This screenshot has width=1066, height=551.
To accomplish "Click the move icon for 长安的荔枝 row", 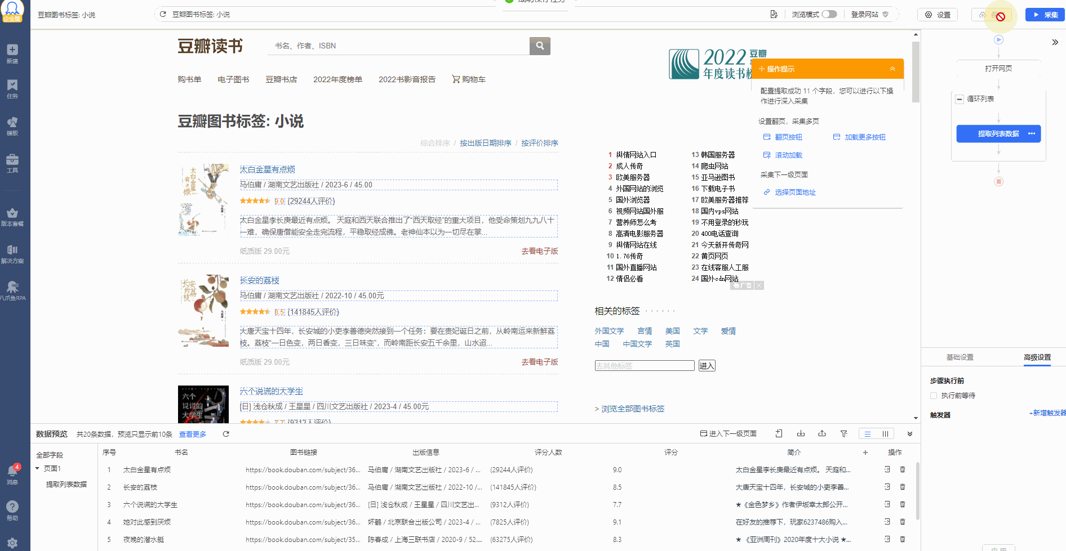I will click(x=887, y=487).
